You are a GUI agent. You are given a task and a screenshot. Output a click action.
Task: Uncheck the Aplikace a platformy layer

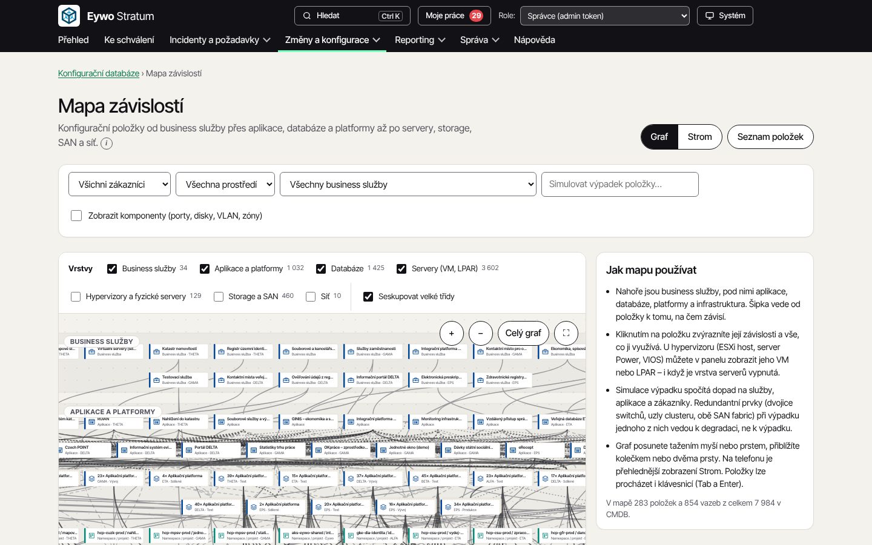click(x=205, y=269)
